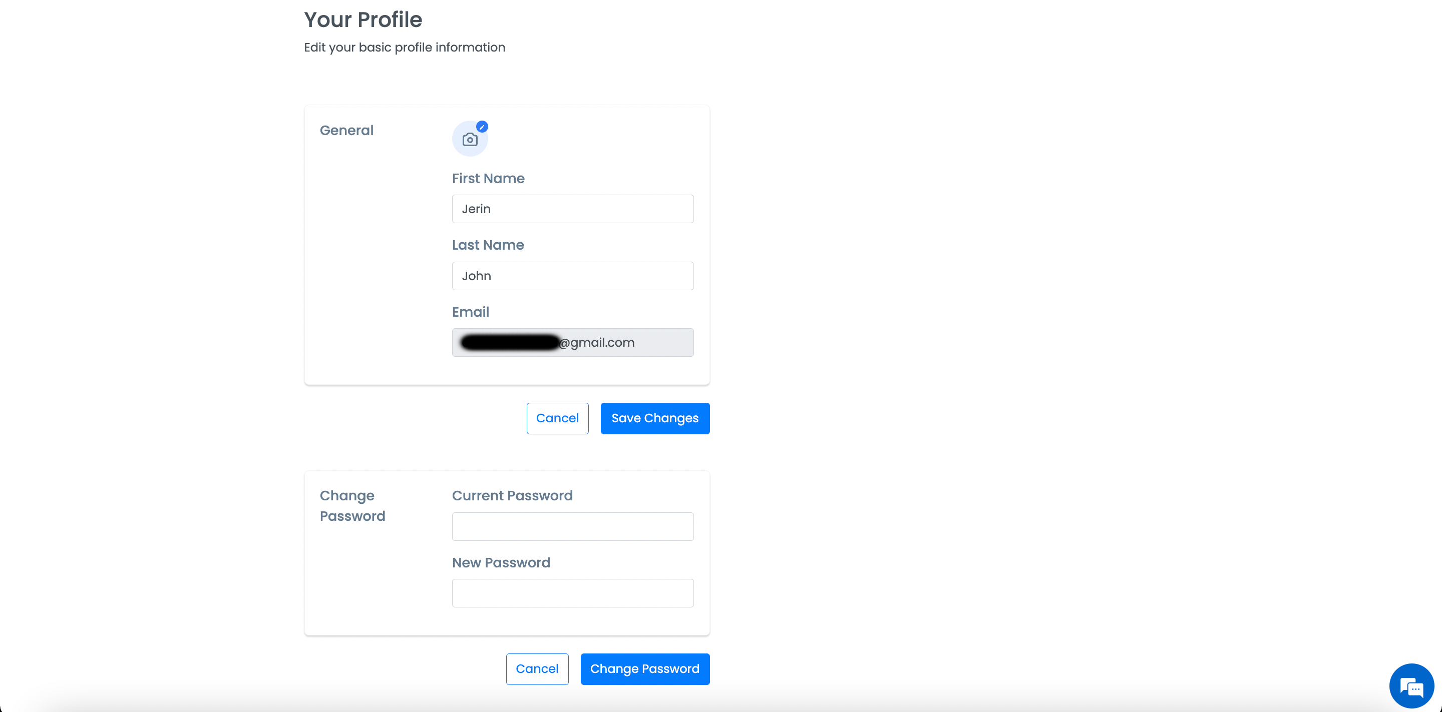Click the Your Profile page title

pyautogui.click(x=363, y=20)
